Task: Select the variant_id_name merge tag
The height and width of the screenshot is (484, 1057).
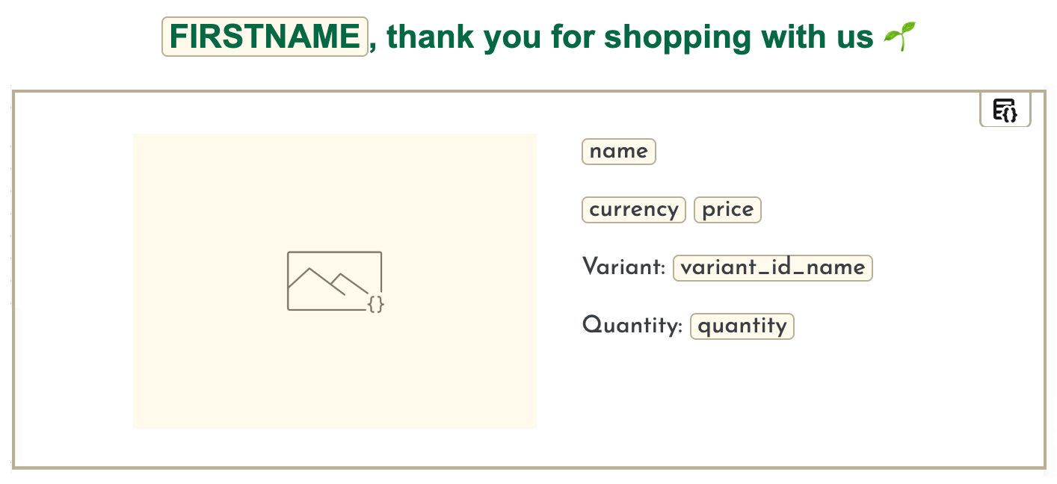Action: pos(772,267)
